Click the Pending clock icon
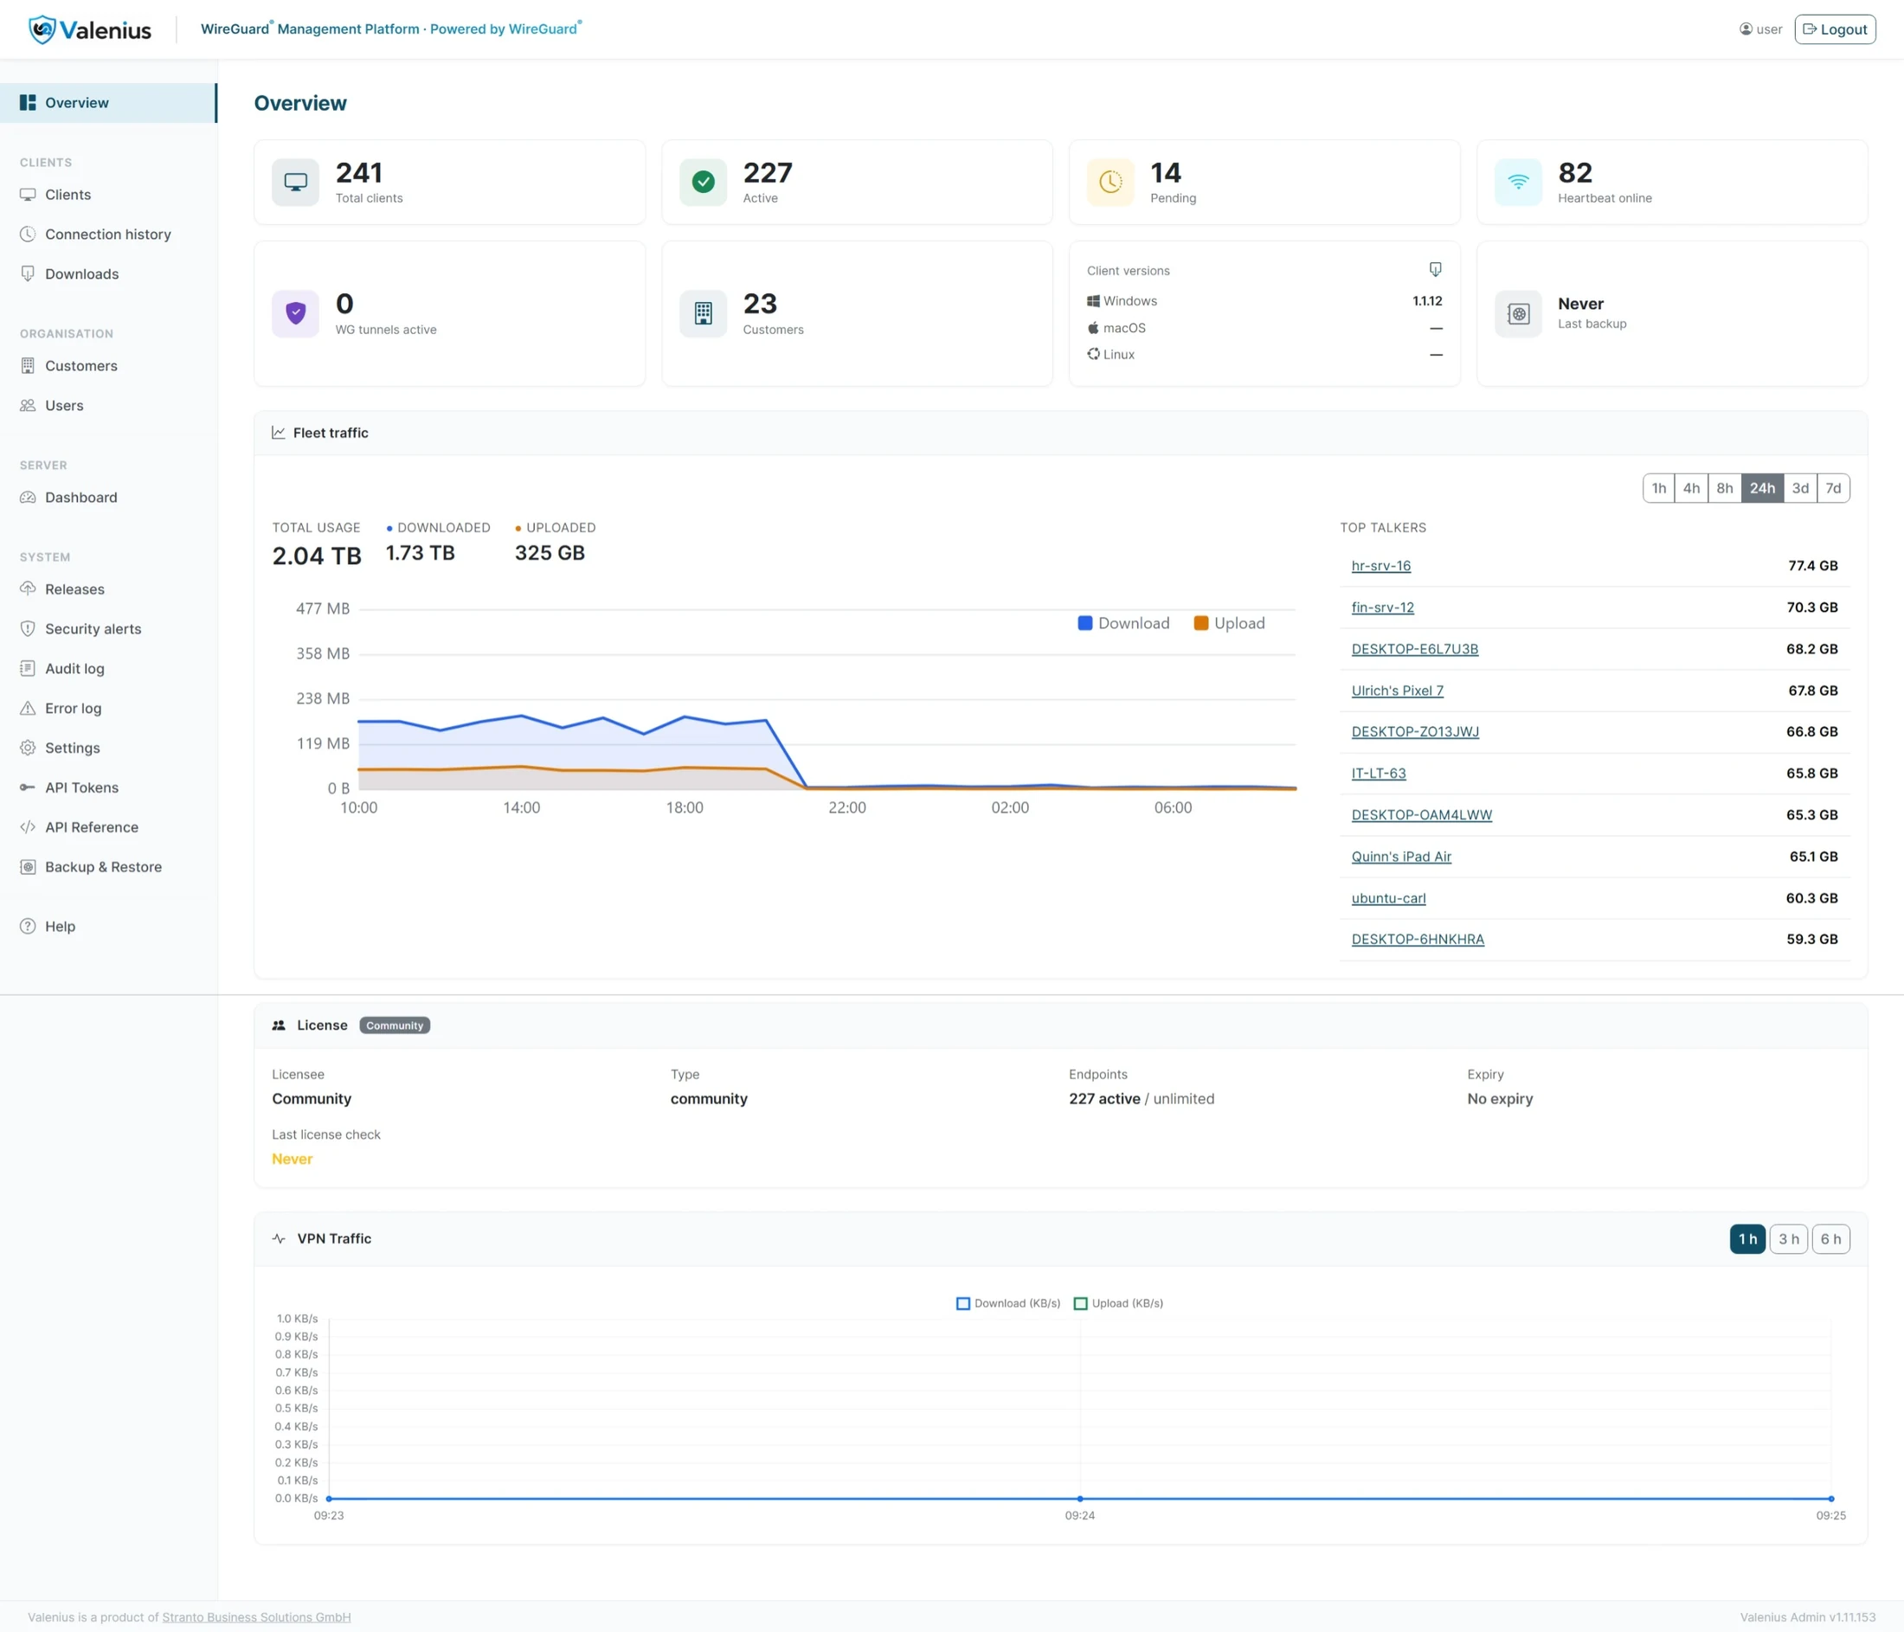The width and height of the screenshot is (1904, 1632). point(1111,182)
